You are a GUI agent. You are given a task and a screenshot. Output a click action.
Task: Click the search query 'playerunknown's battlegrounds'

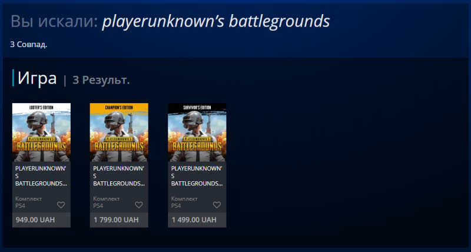(x=216, y=22)
